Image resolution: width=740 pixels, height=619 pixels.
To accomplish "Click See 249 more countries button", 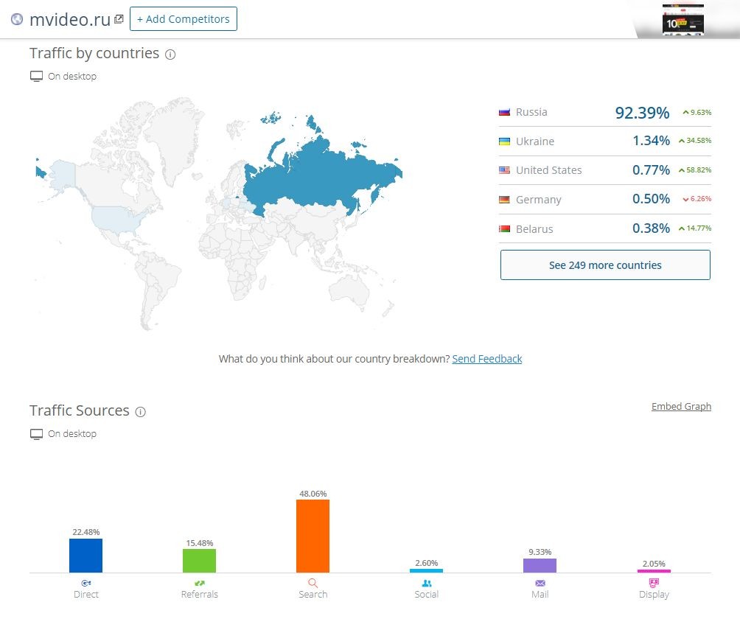I will (x=605, y=265).
